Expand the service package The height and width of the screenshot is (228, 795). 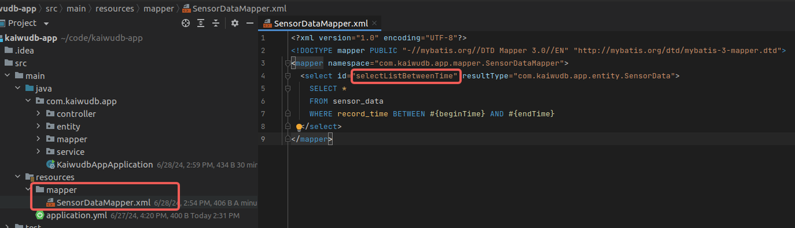coord(39,152)
